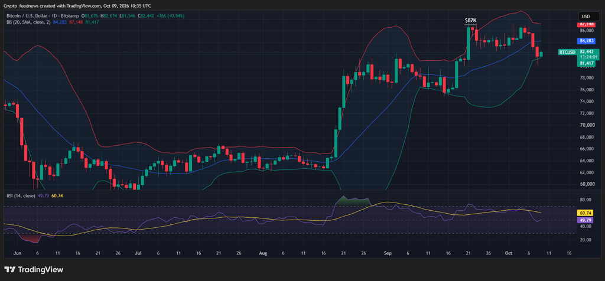The image size is (605, 281).
Task: Click the purple 49.79 RSI scale label
Action: [585, 220]
